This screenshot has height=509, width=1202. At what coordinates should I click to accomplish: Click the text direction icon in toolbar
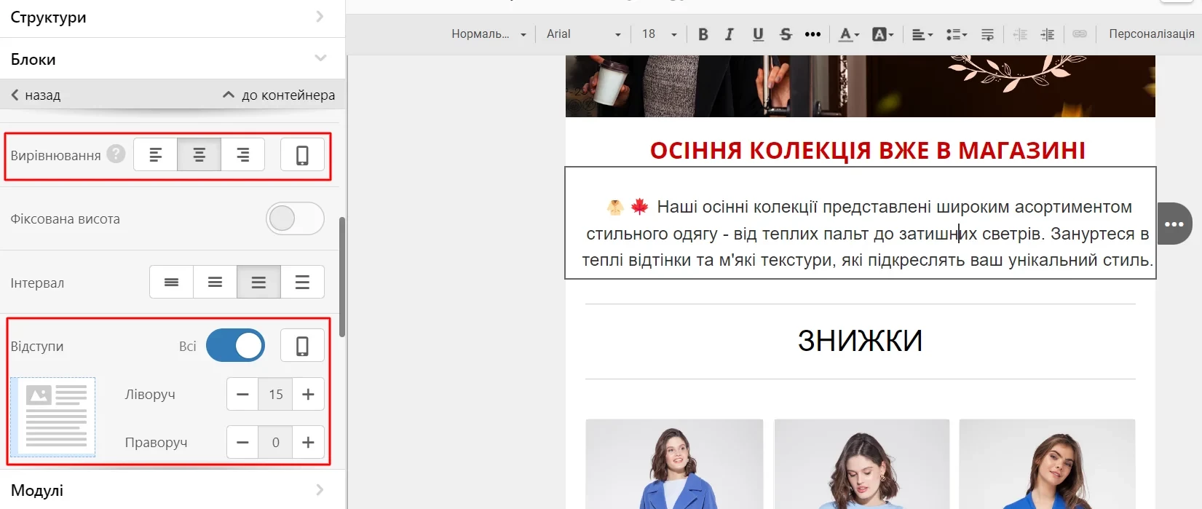point(987,34)
